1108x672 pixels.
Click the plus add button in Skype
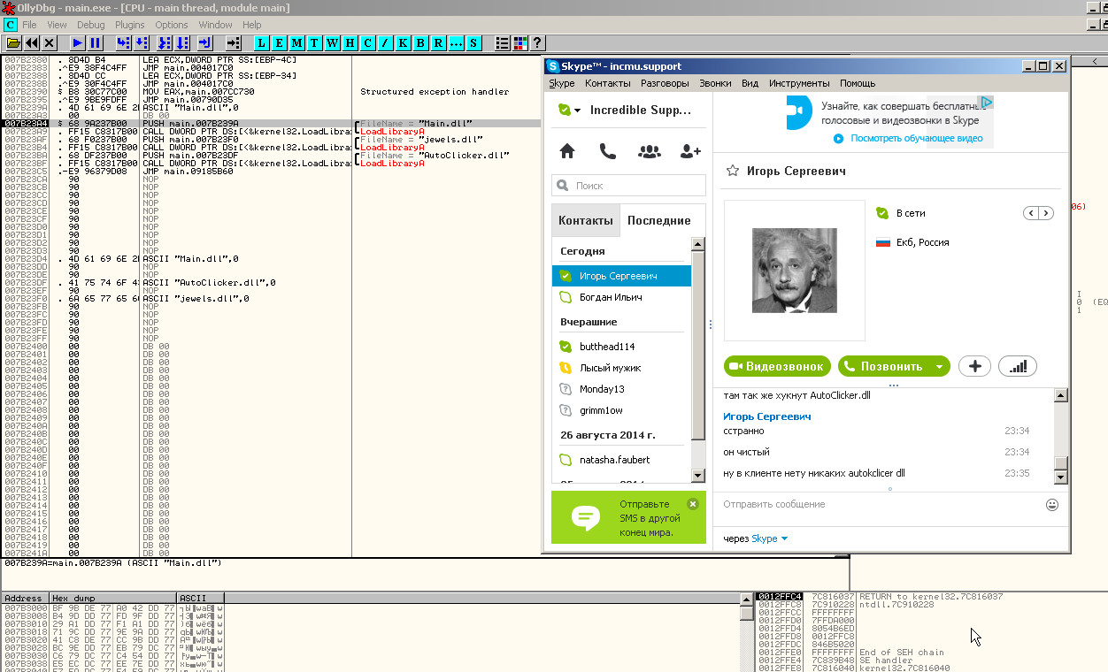tap(974, 366)
